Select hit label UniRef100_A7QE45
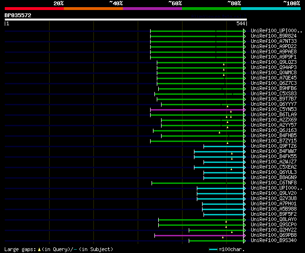The image size is (305, 253). tap(274, 78)
